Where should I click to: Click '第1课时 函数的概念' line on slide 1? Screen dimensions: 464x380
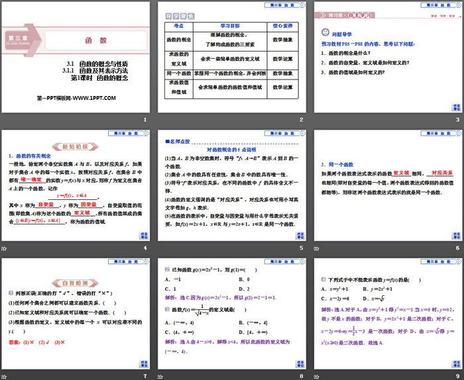coord(99,78)
